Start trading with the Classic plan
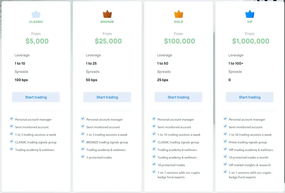The height and width of the screenshot is (193, 285). 36,97
